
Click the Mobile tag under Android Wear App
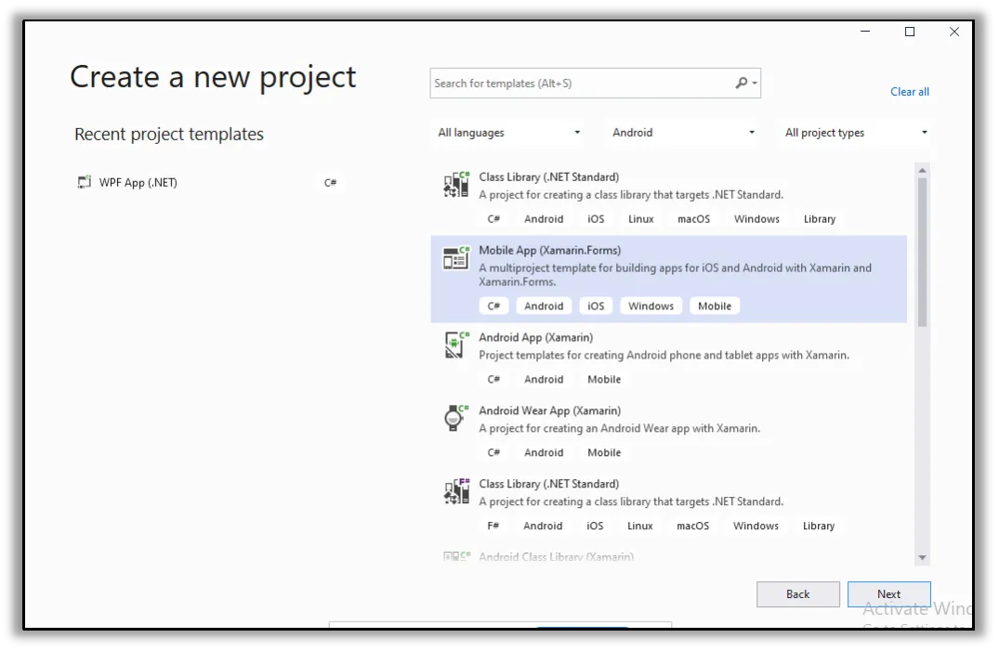pos(604,453)
